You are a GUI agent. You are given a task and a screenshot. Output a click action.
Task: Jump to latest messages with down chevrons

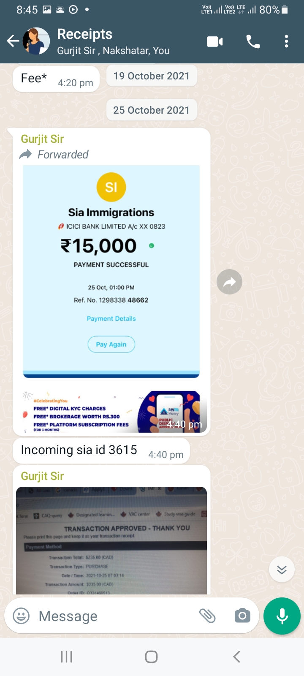(282, 570)
